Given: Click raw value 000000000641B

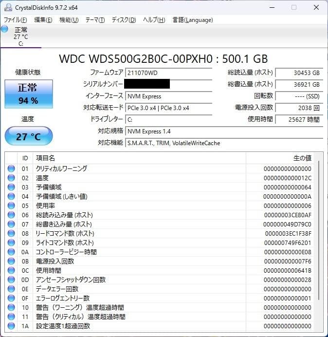Looking at the screenshot, I should pos(288,270).
